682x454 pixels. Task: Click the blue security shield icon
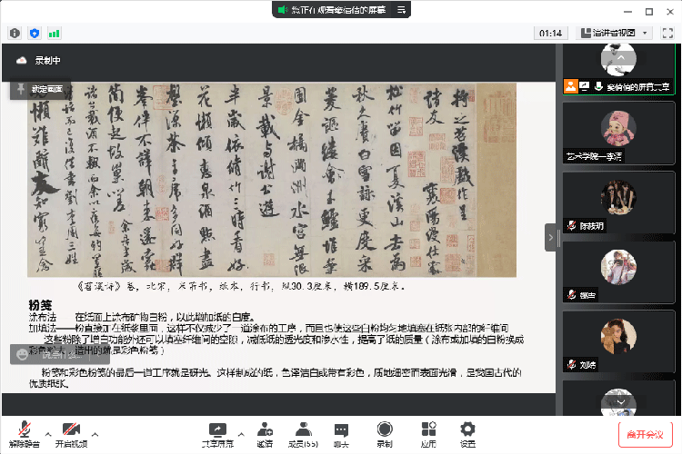[x=35, y=33]
